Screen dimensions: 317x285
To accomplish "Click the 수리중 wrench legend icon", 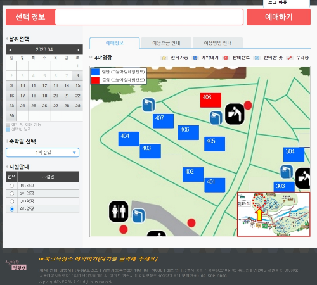I will tap(290, 58).
